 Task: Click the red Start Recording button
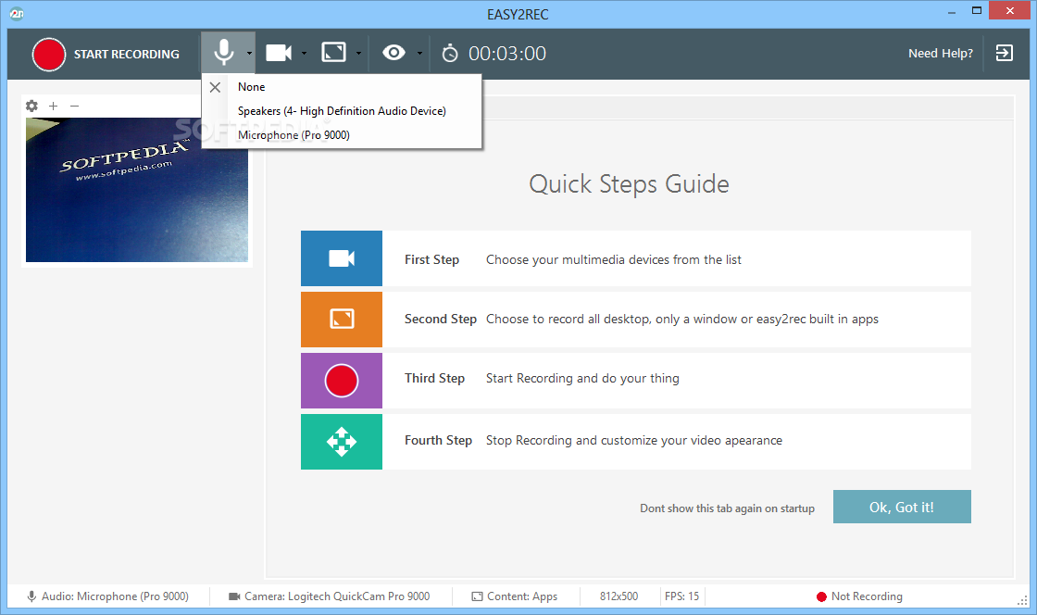(x=49, y=55)
